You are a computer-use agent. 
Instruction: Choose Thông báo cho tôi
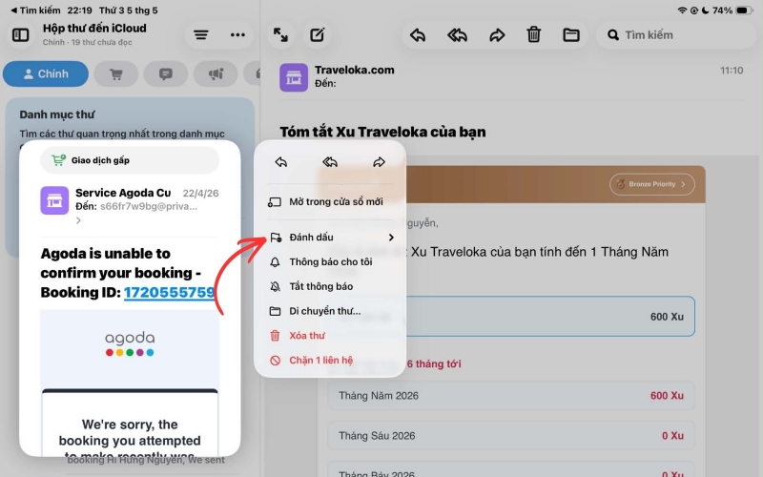coord(330,261)
